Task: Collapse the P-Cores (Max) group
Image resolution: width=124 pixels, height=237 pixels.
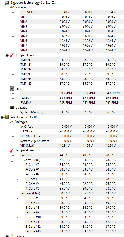Action: click(12, 160)
